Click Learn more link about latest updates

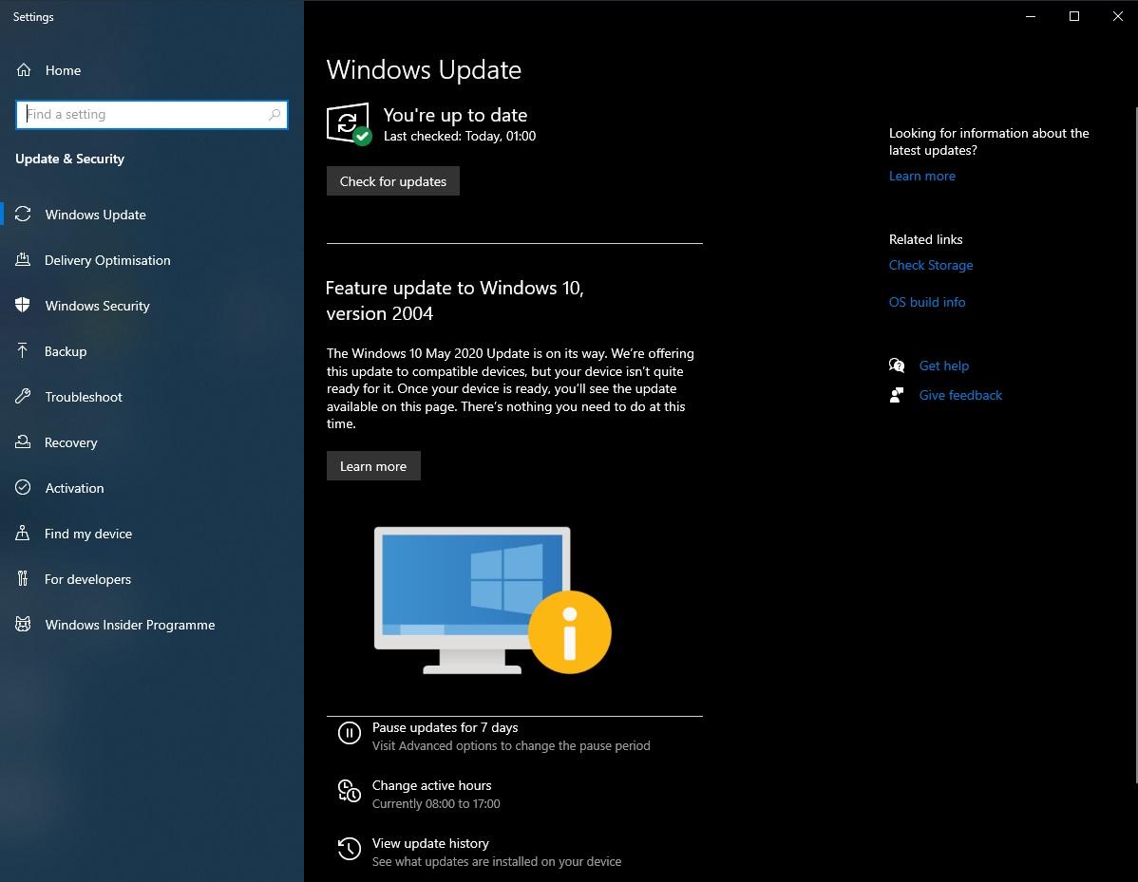tap(921, 177)
